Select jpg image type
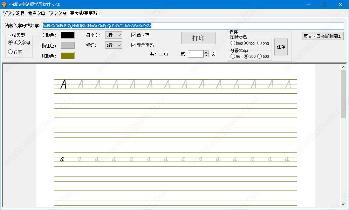This screenshot has width=349, height=210. pos(249,43)
